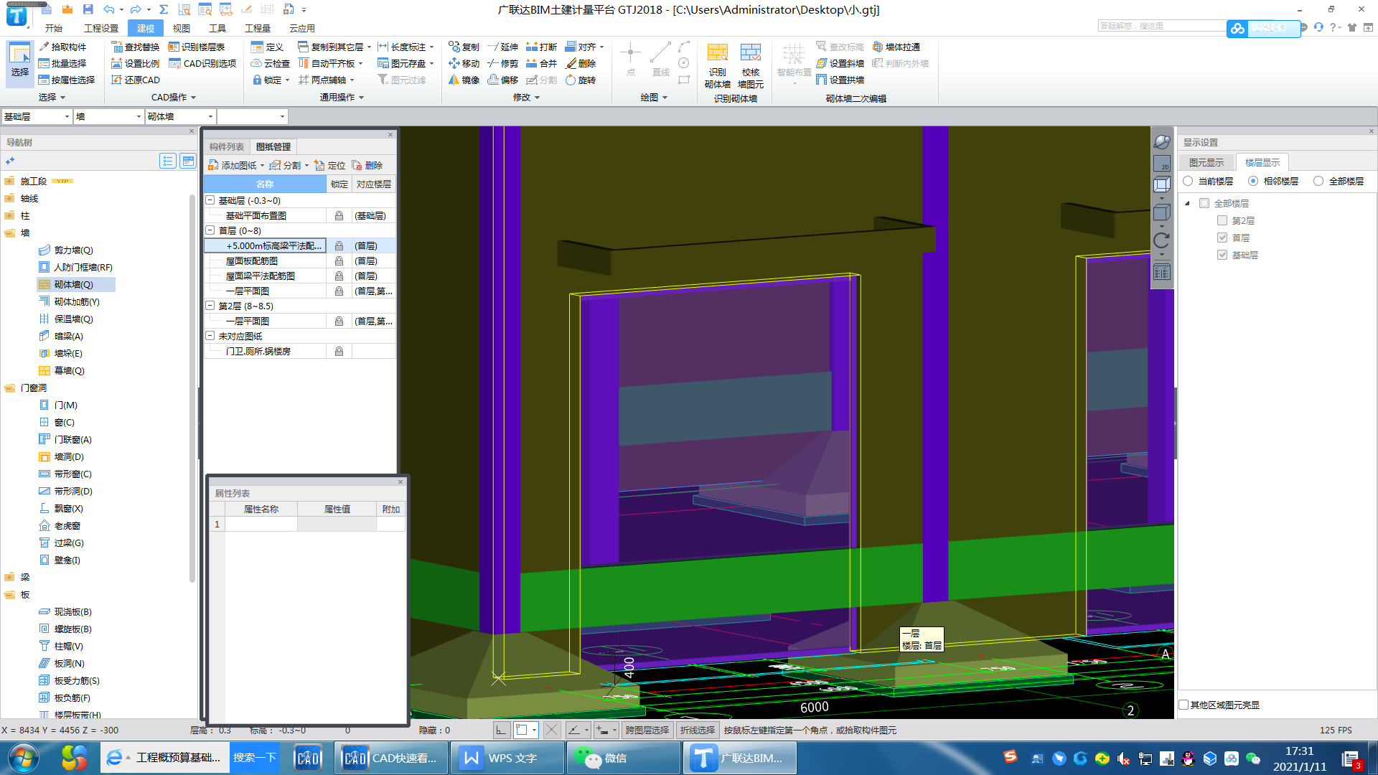
Task: Click the rotate view icon in viewport toolbar
Action: tap(1161, 240)
